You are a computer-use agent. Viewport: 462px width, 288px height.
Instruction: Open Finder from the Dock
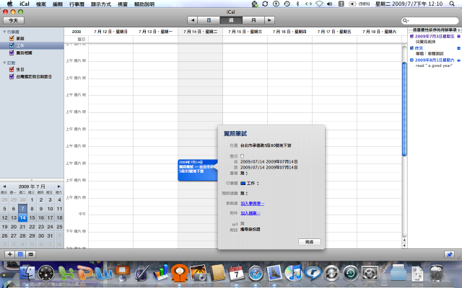(x=27, y=274)
